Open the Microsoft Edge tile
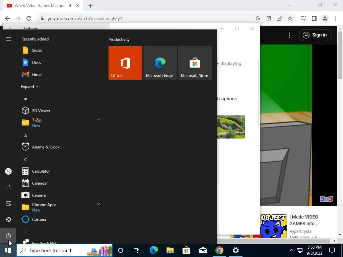The width and height of the screenshot is (343, 257). (160, 63)
